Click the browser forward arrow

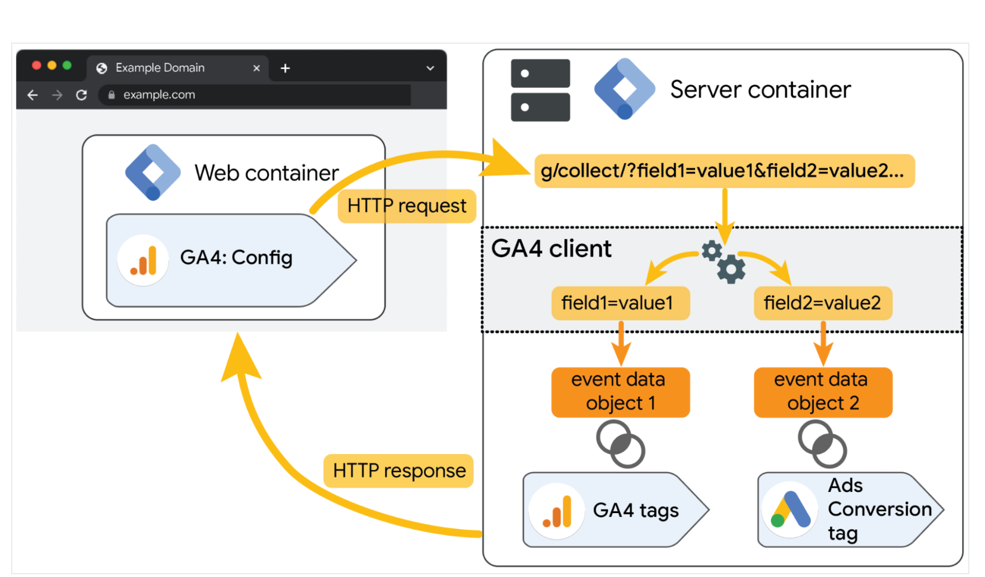(57, 95)
